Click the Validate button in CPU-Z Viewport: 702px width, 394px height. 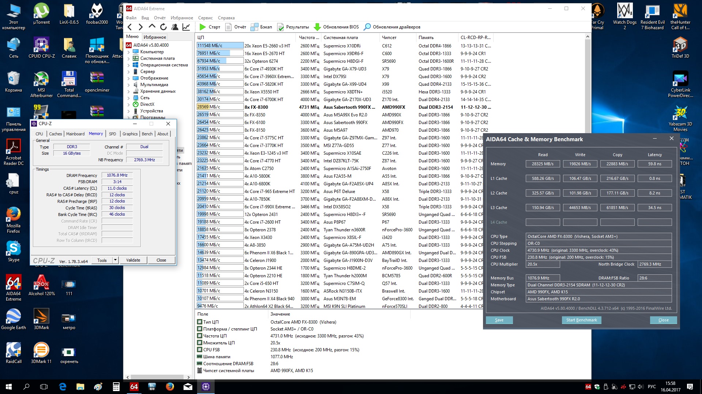click(133, 260)
